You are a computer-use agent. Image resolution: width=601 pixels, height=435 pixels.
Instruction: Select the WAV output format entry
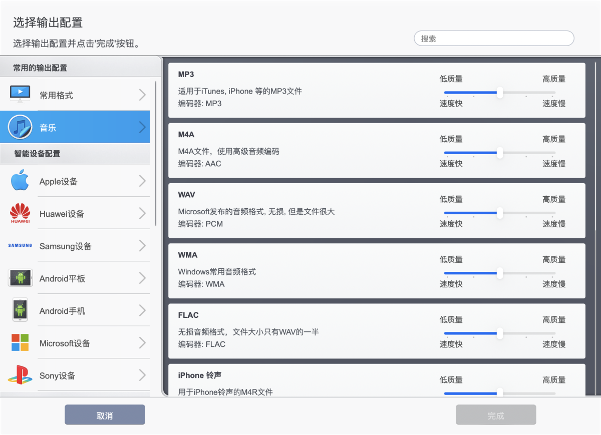pos(300,210)
